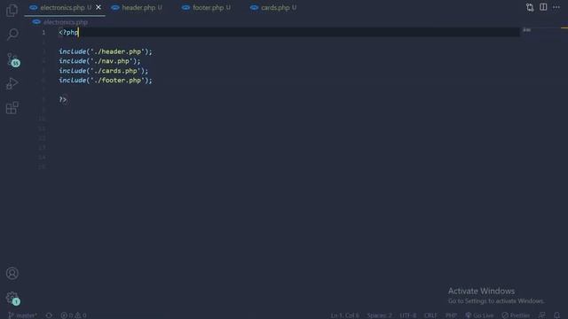Click the closing ?> tag line
The image size is (568, 319).
[63, 99]
